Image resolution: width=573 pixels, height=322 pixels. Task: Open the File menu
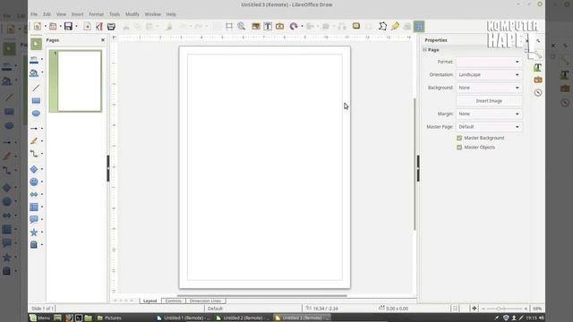pyautogui.click(x=34, y=14)
